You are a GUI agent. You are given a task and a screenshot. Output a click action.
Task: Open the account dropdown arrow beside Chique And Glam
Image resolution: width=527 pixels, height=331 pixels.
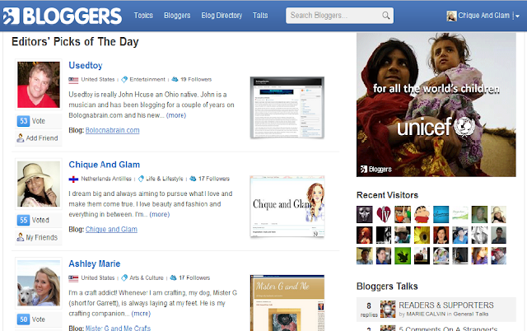click(x=517, y=16)
